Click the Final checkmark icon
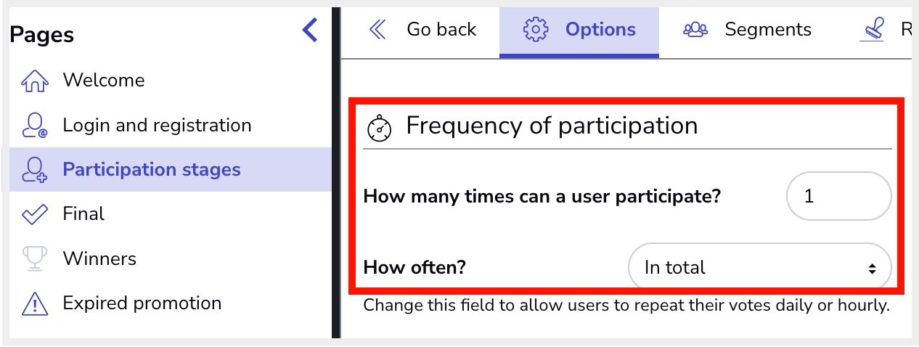 click(x=34, y=214)
